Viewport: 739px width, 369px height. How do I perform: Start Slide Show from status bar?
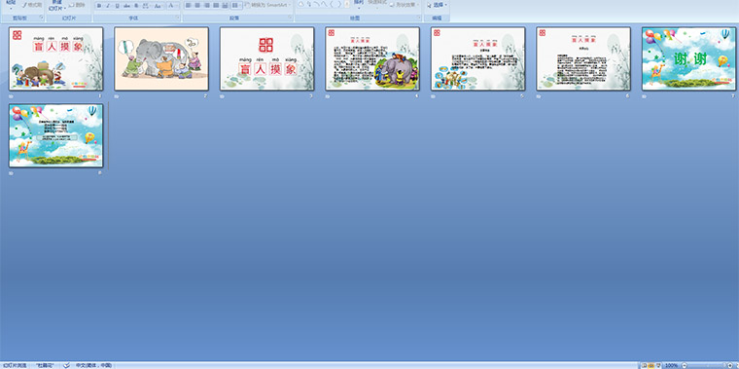(x=658, y=366)
